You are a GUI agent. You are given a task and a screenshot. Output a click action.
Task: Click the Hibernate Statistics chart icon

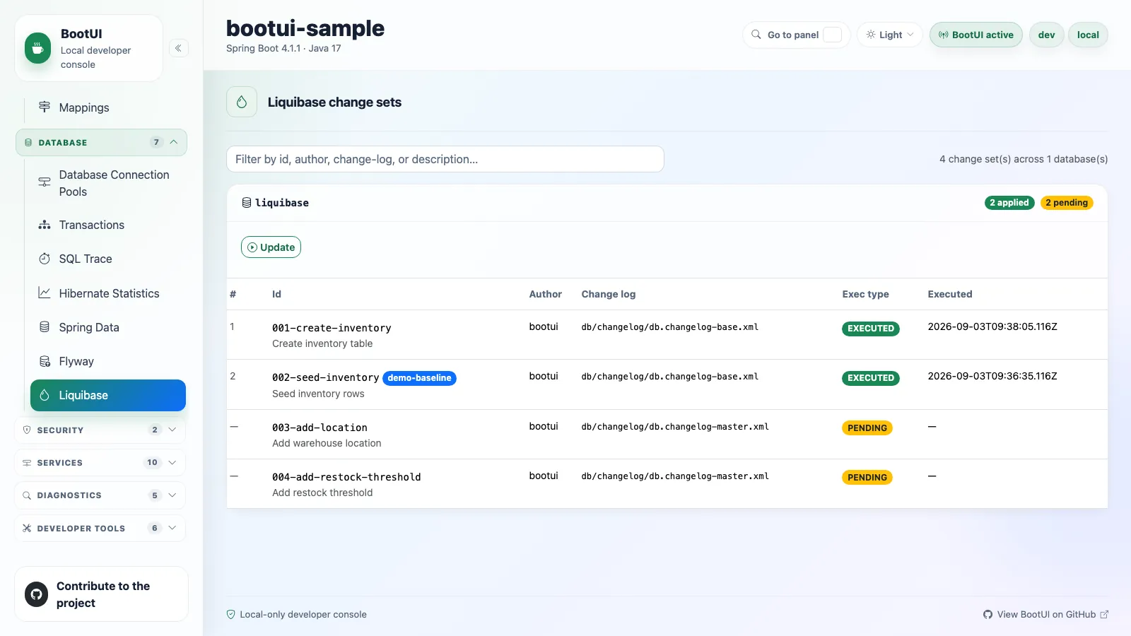point(45,293)
